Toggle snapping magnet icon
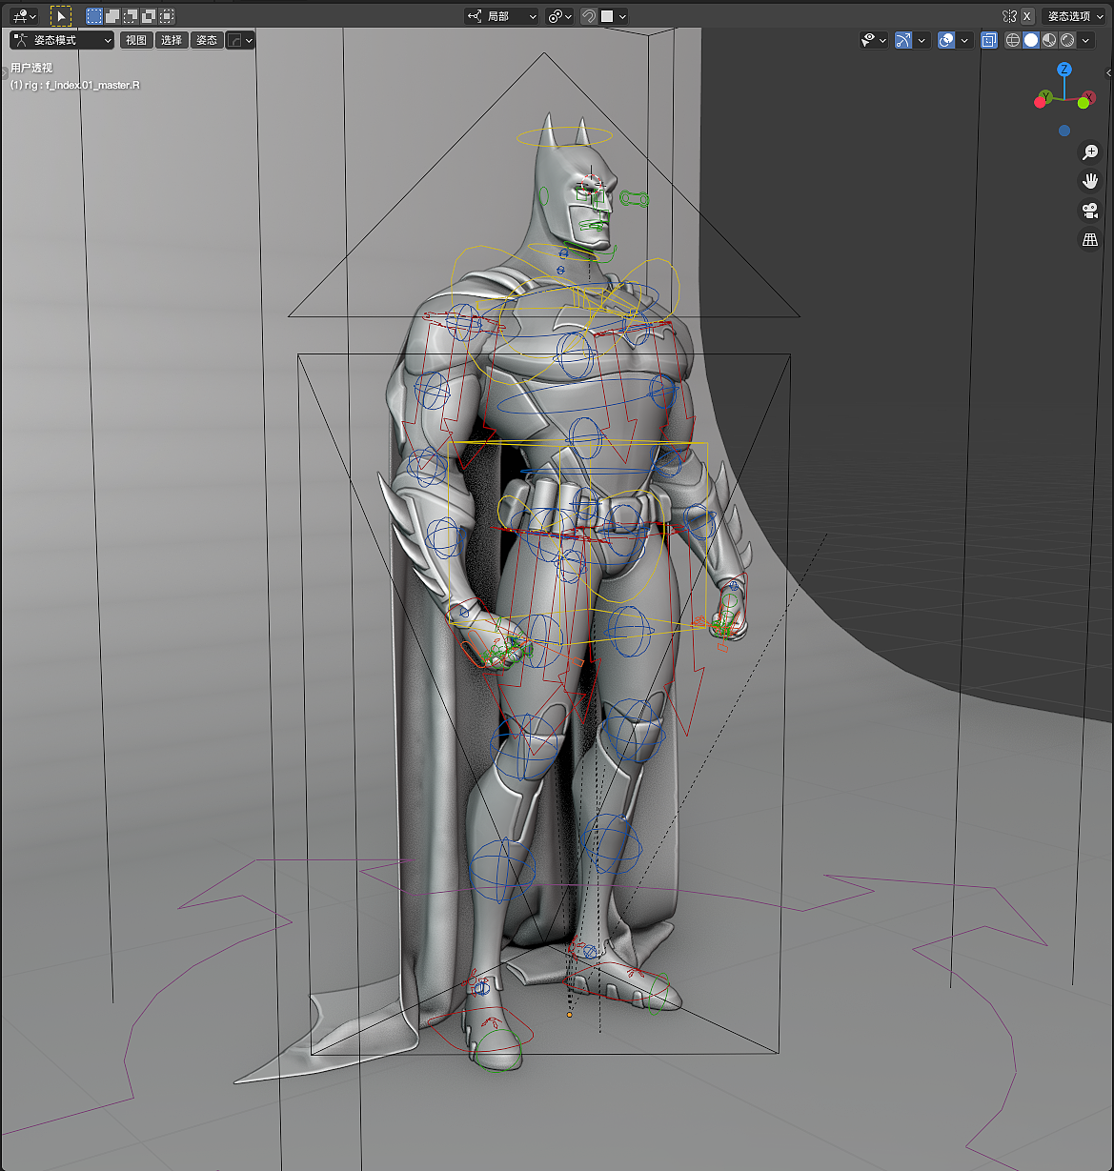This screenshot has width=1114, height=1171. 589,16
